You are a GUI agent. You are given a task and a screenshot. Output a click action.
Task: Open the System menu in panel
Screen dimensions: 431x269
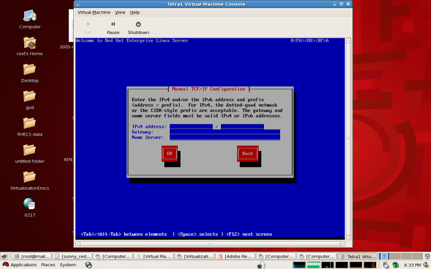pyautogui.click(x=68, y=265)
